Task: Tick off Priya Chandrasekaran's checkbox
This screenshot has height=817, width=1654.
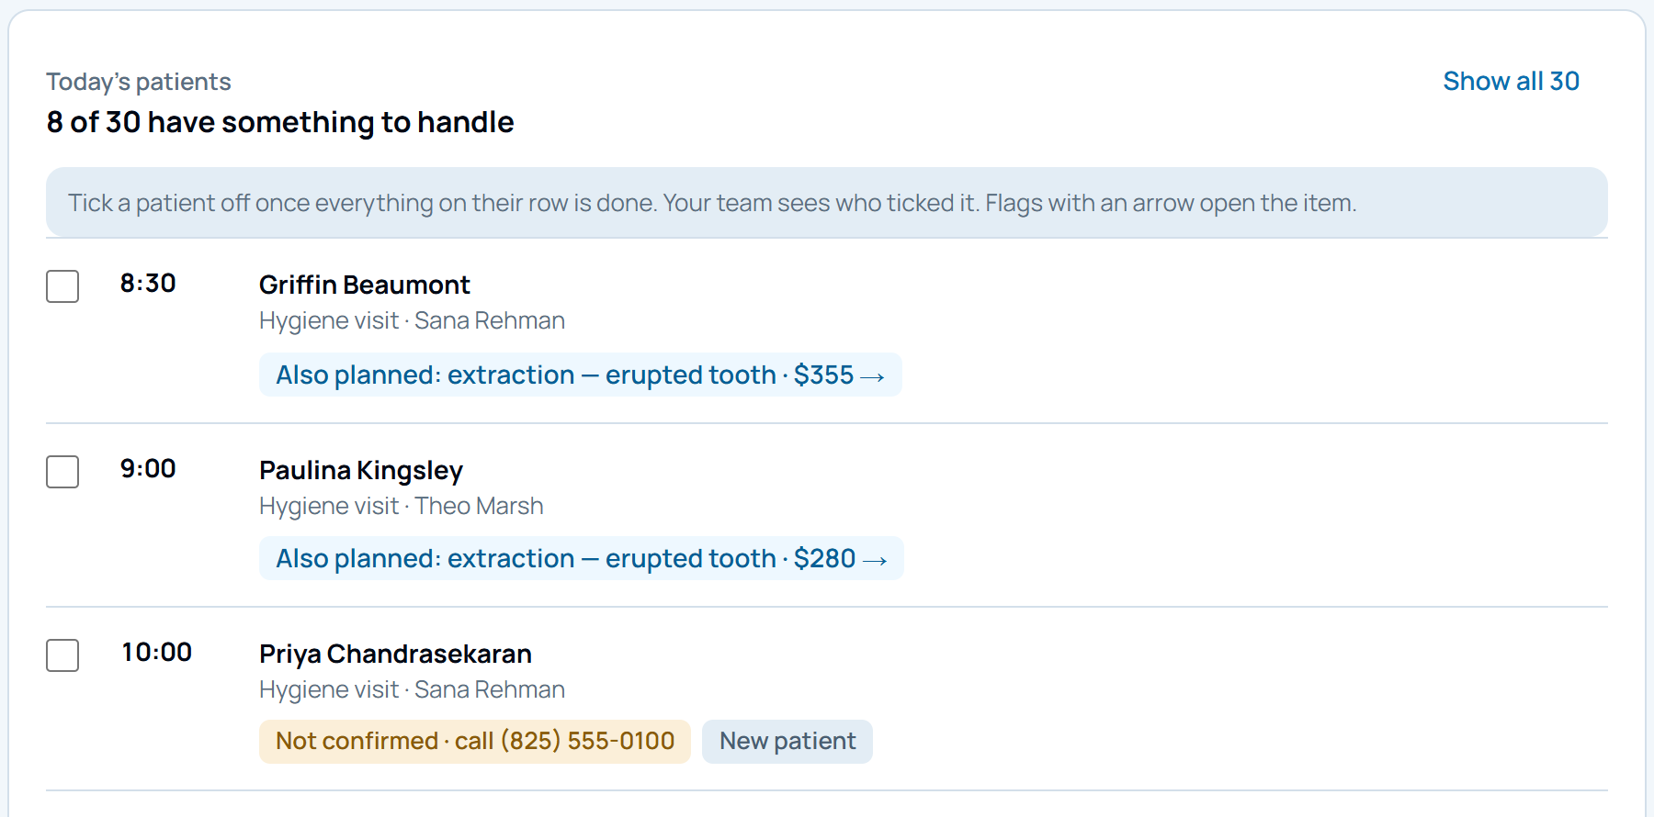Action: [62, 655]
